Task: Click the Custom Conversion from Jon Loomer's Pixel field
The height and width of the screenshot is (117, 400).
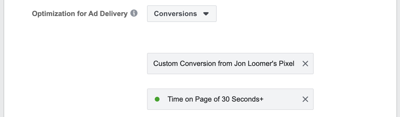Action: tap(230, 64)
